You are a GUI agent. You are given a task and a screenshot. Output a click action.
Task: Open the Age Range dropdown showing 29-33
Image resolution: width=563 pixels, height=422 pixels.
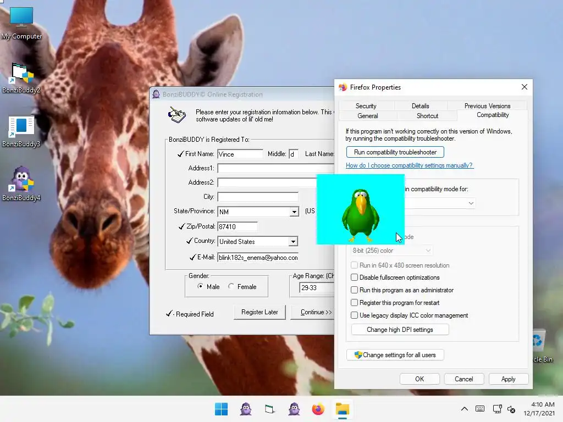click(317, 288)
